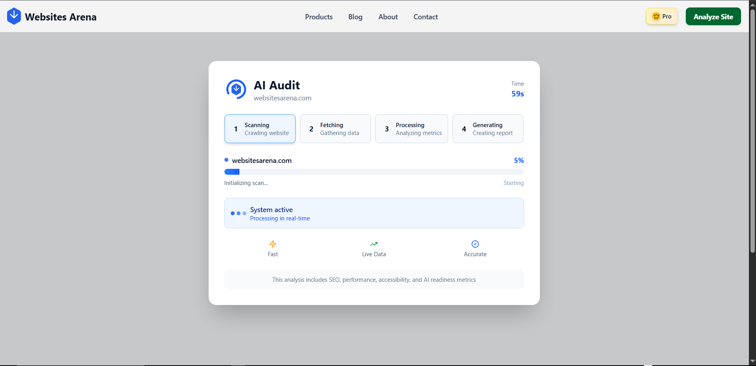Open the Contact page
Viewport: 756px width, 366px height.
[x=426, y=17]
